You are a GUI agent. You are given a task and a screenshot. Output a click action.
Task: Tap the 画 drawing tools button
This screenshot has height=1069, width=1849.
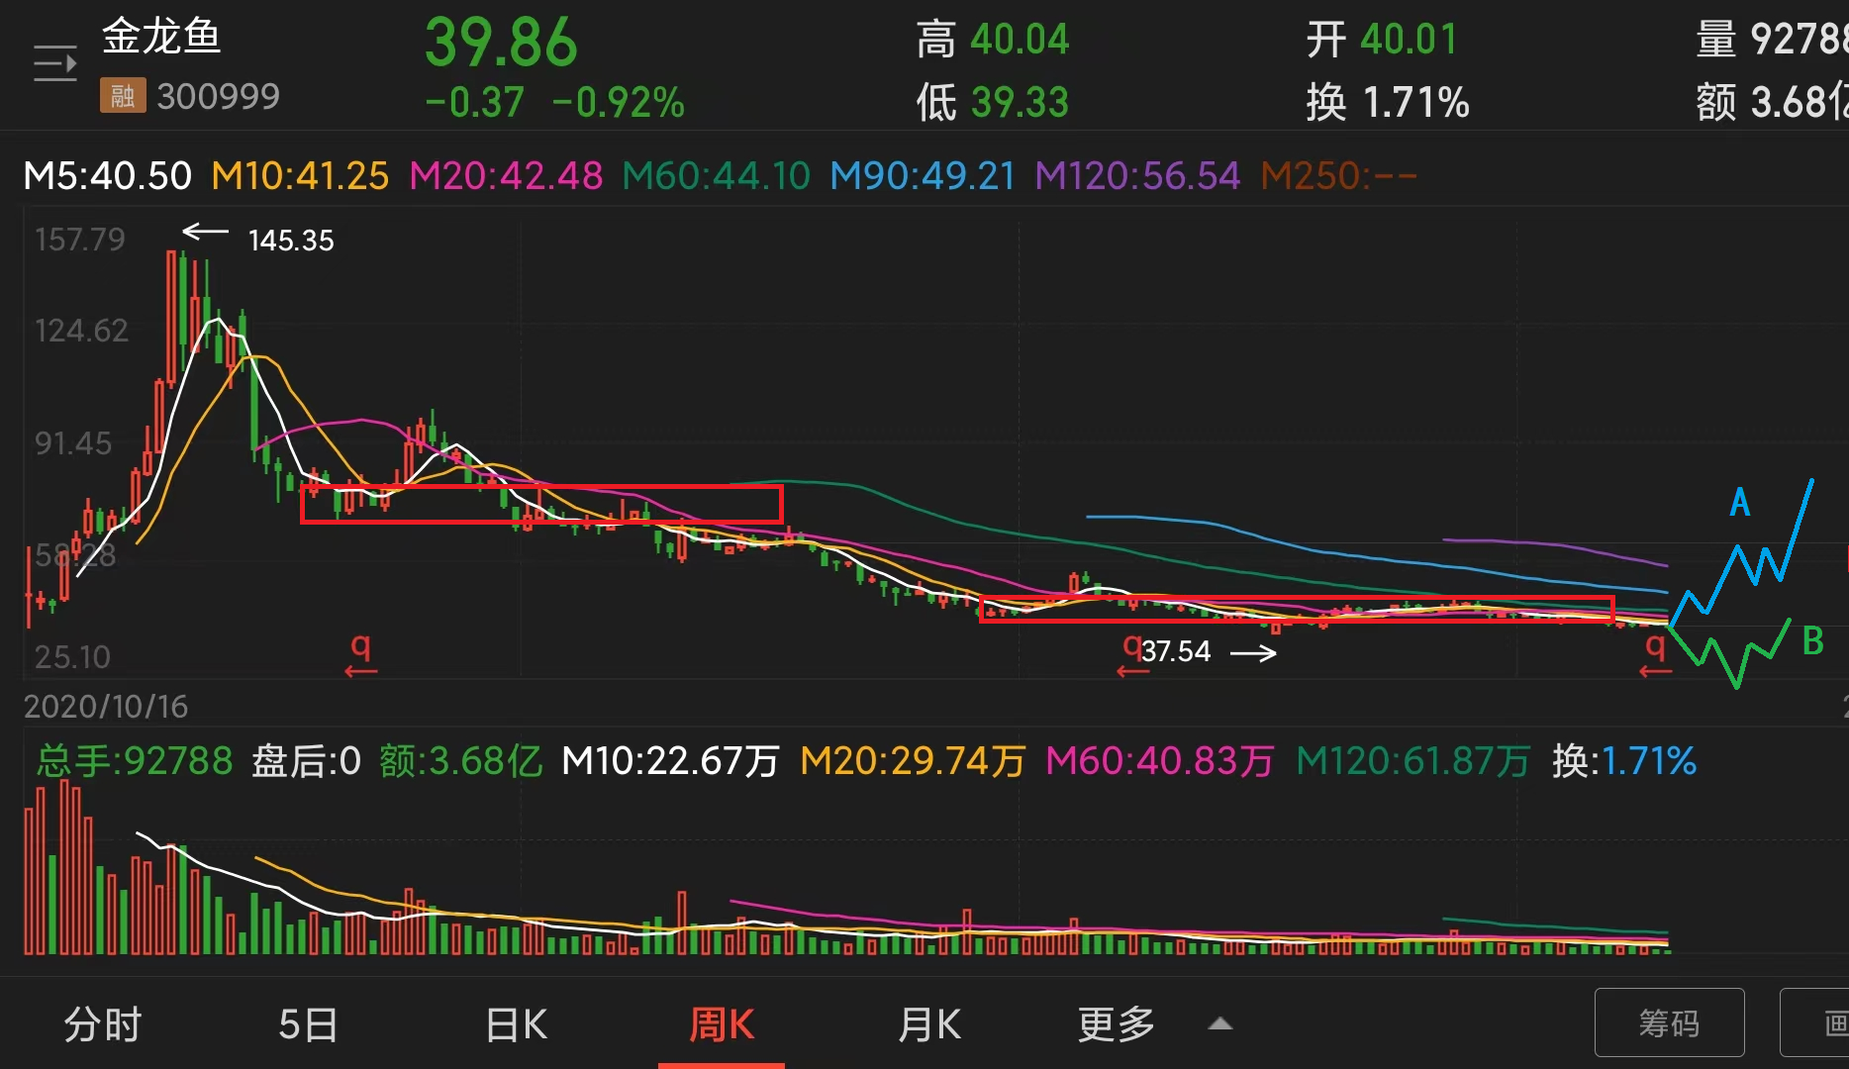(x=1814, y=1022)
